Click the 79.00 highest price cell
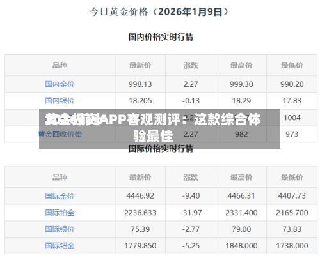 (x=241, y=229)
